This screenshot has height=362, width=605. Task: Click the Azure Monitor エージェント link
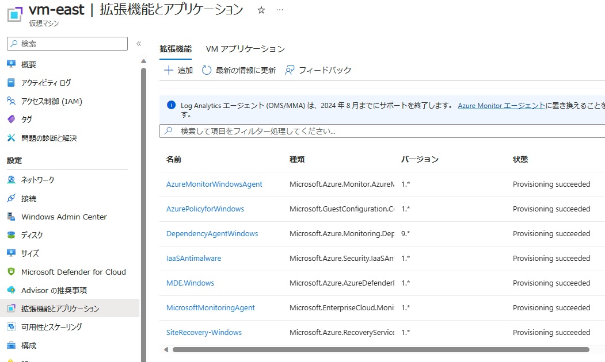501,106
